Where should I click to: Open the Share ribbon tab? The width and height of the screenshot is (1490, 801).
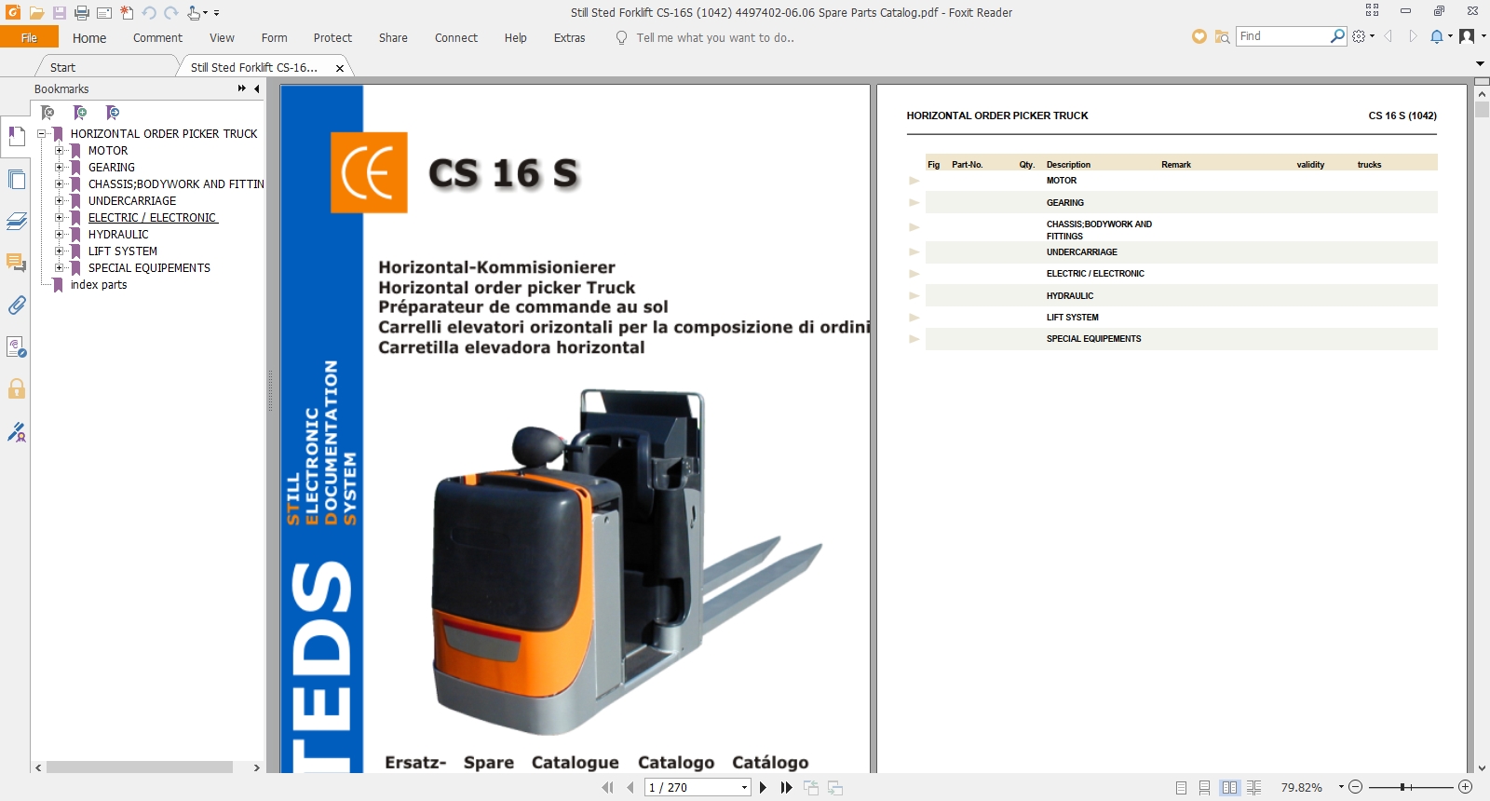pos(393,38)
